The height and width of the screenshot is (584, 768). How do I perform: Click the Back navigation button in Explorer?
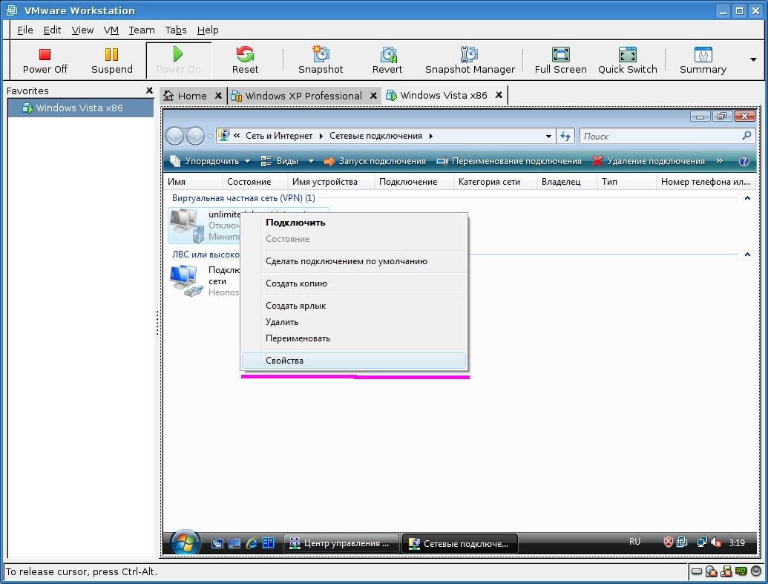coord(175,136)
